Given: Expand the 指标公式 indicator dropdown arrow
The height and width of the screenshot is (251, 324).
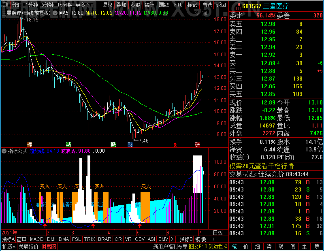Looking at the screenshot, I should (4, 151).
